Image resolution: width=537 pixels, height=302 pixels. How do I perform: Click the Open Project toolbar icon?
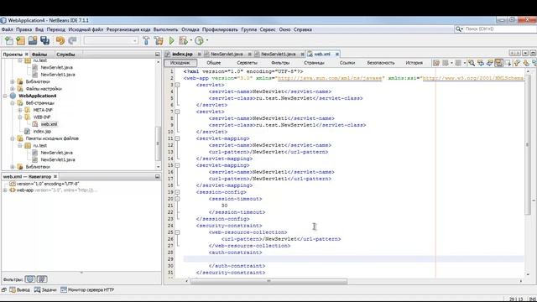pos(33,41)
